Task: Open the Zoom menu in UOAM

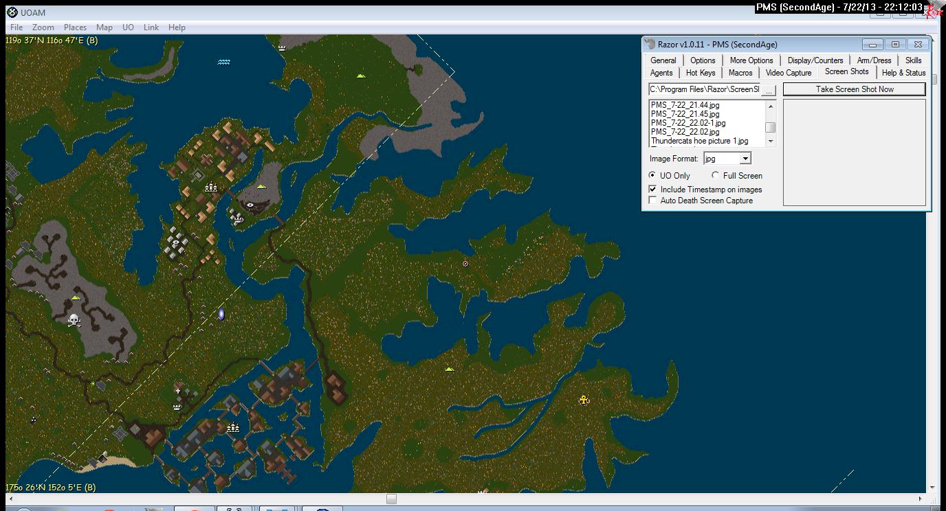Action: point(43,27)
